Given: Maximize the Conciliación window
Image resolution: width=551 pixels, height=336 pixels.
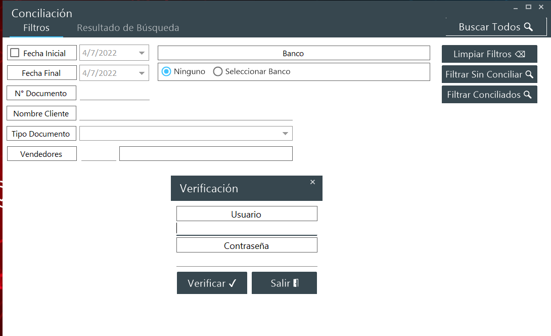Looking at the screenshot, I should pyautogui.click(x=528, y=7).
